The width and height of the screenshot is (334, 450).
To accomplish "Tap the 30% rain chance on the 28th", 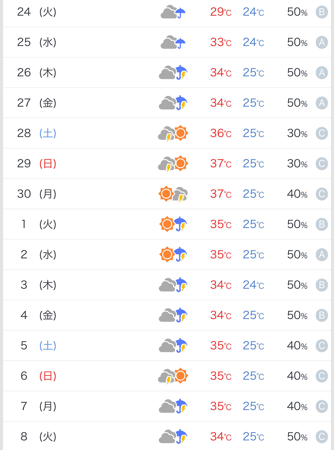I will (297, 133).
